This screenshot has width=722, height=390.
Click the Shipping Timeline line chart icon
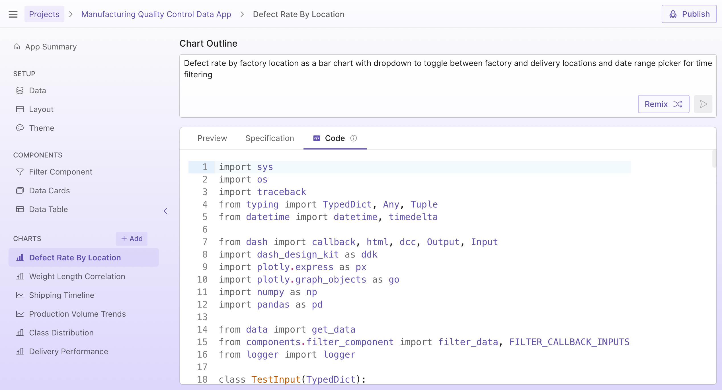click(20, 295)
